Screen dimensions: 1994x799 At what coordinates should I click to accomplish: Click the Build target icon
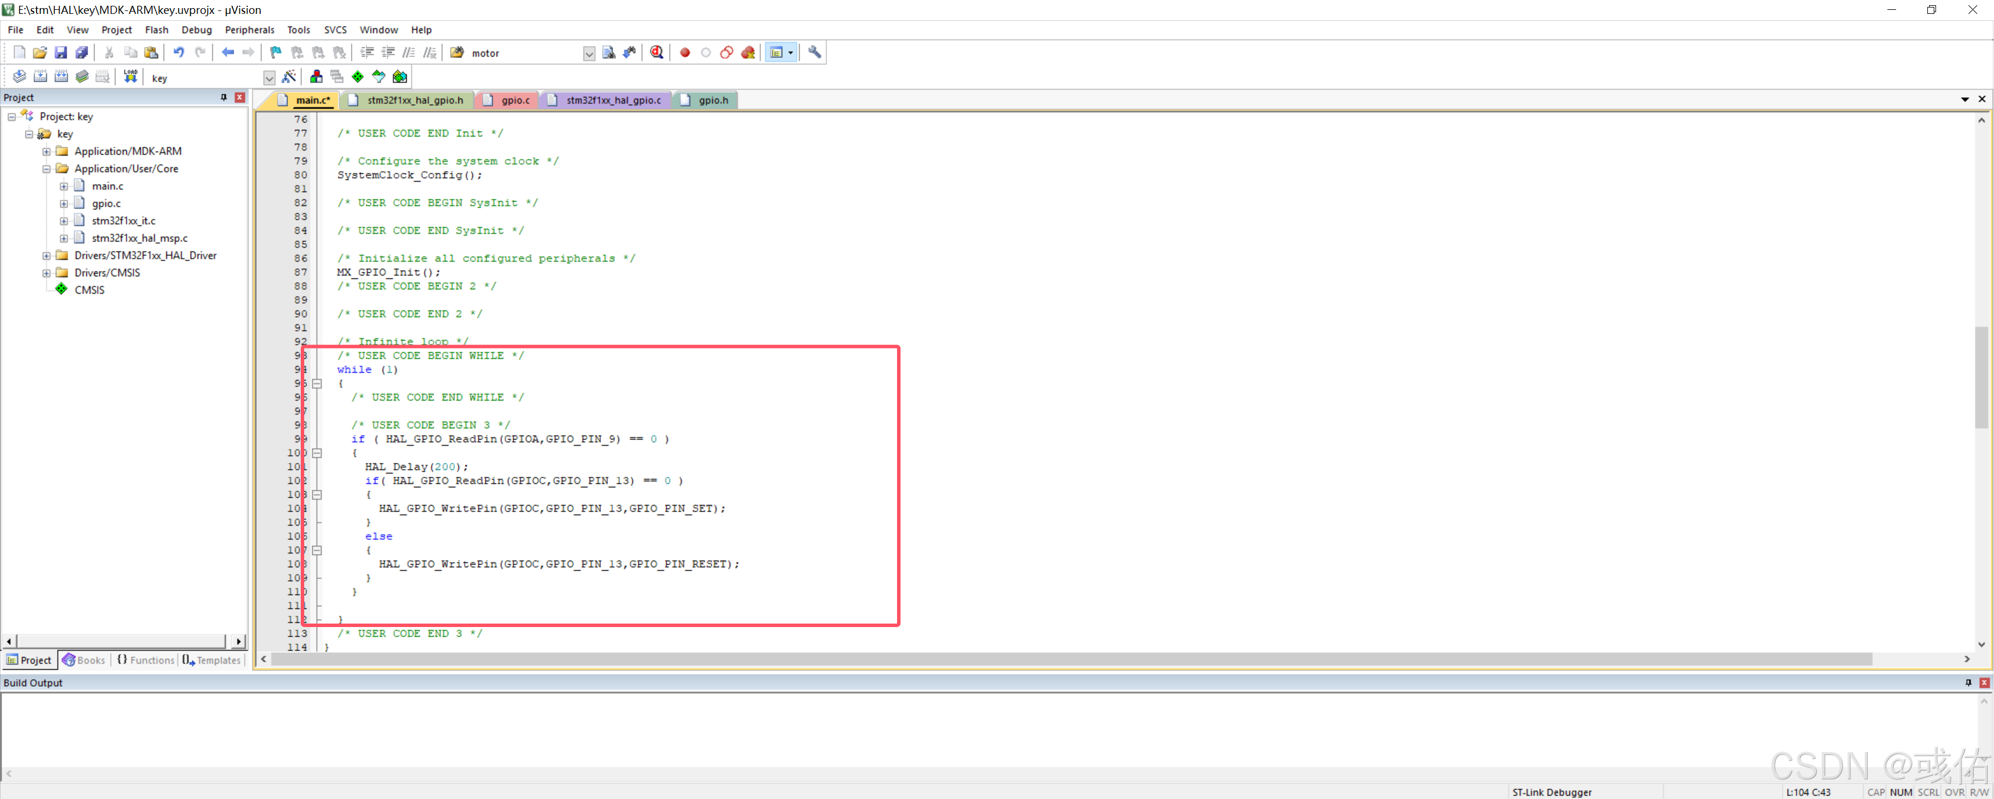click(x=40, y=76)
